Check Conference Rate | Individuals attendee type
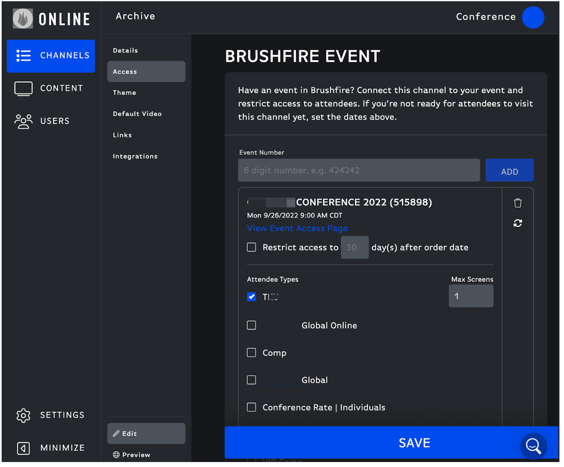The height and width of the screenshot is (467, 564). click(x=251, y=407)
